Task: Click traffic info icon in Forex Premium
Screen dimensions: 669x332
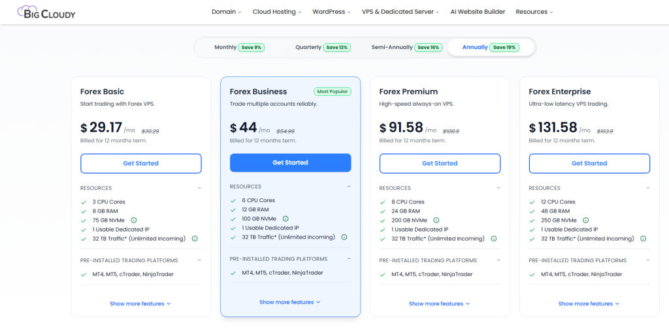Action: tap(494, 239)
